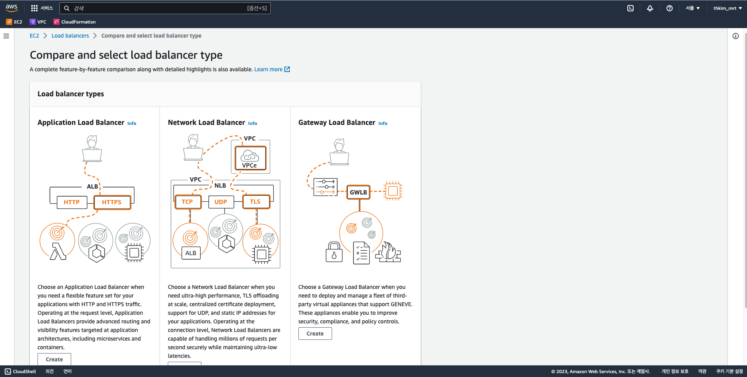Screen dimensions: 747x377
Task: Open Application Load Balancer Info link
Action: 132,123
